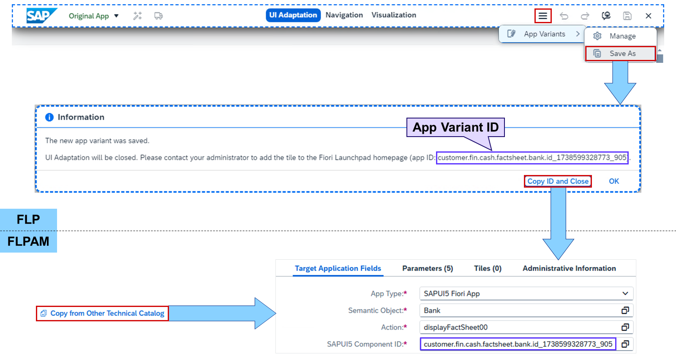Click the transport truck icon
The height and width of the screenshot is (358, 676).
click(x=158, y=16)
